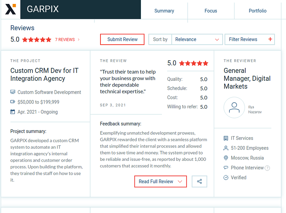
Task: Click the Clutch X logo icon
Action: (10, 9)
